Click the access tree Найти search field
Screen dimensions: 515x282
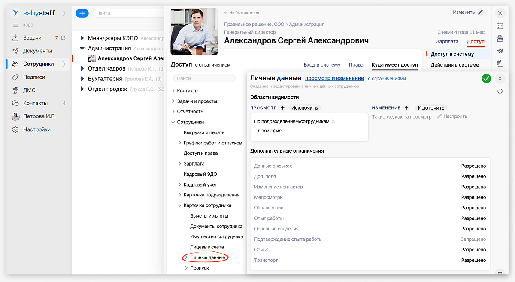[204, 78]
